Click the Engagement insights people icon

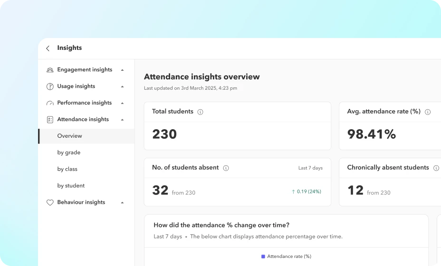(50, 70)
